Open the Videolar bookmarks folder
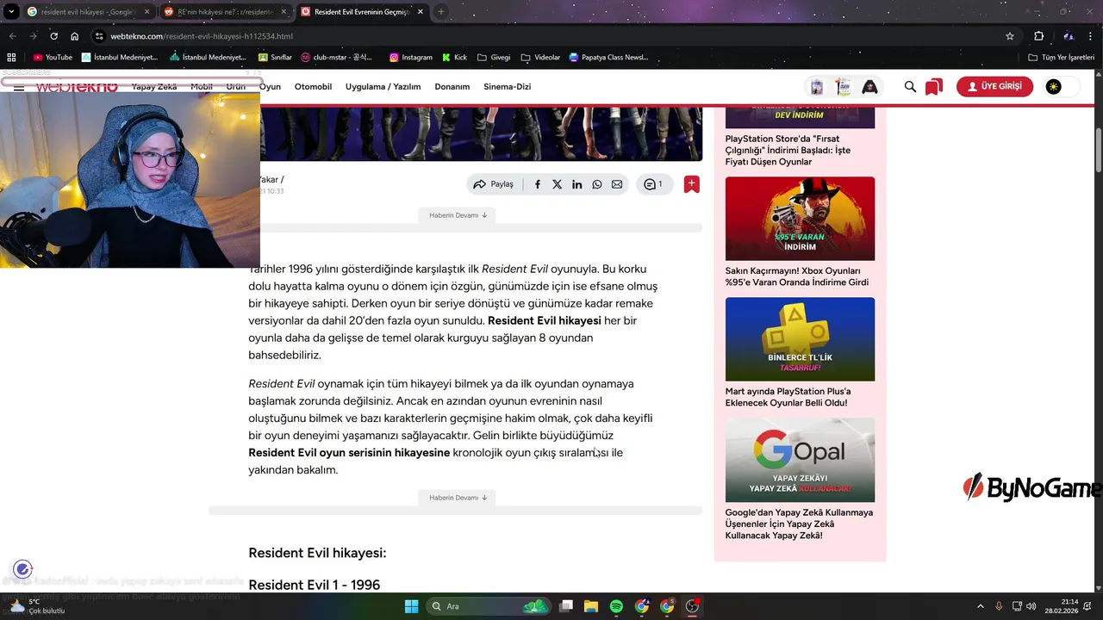Screen dimensions: 1103x620 pos(540,58)
